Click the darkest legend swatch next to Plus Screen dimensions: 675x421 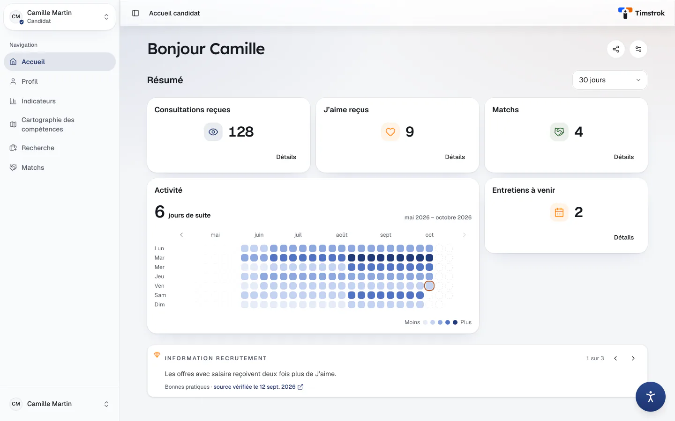pos(455,322)
